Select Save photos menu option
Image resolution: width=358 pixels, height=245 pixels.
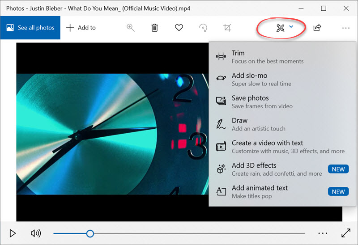tap(282, 102)
